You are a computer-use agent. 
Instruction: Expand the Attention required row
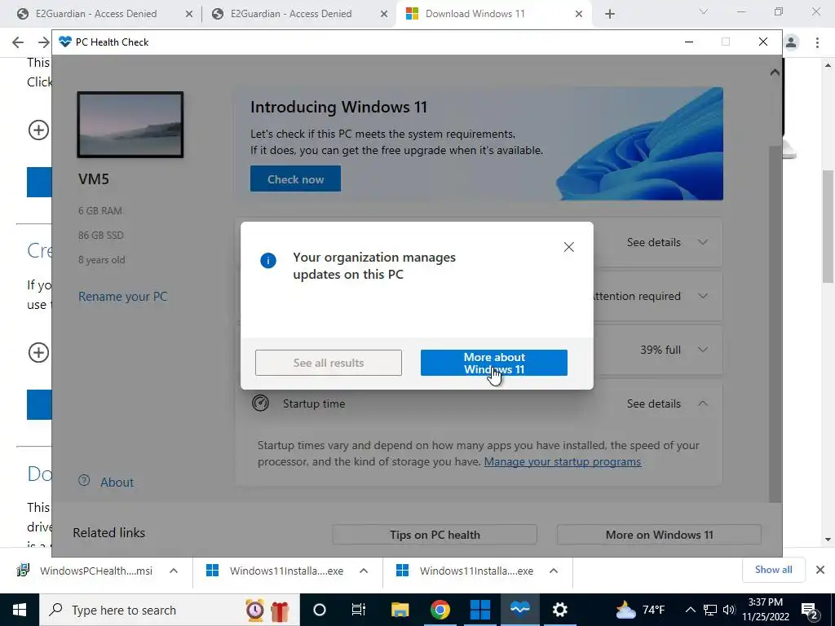[703, 296]
